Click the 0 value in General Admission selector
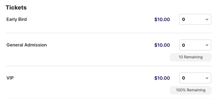221x99 pixels. [x=183, y=45]
